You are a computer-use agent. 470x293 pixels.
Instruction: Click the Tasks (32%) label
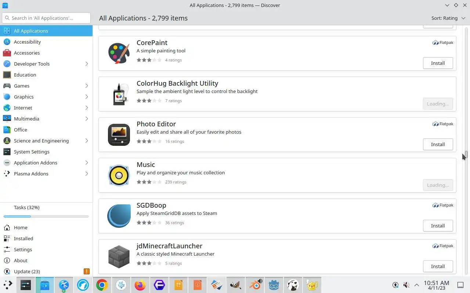click(27, 207)
